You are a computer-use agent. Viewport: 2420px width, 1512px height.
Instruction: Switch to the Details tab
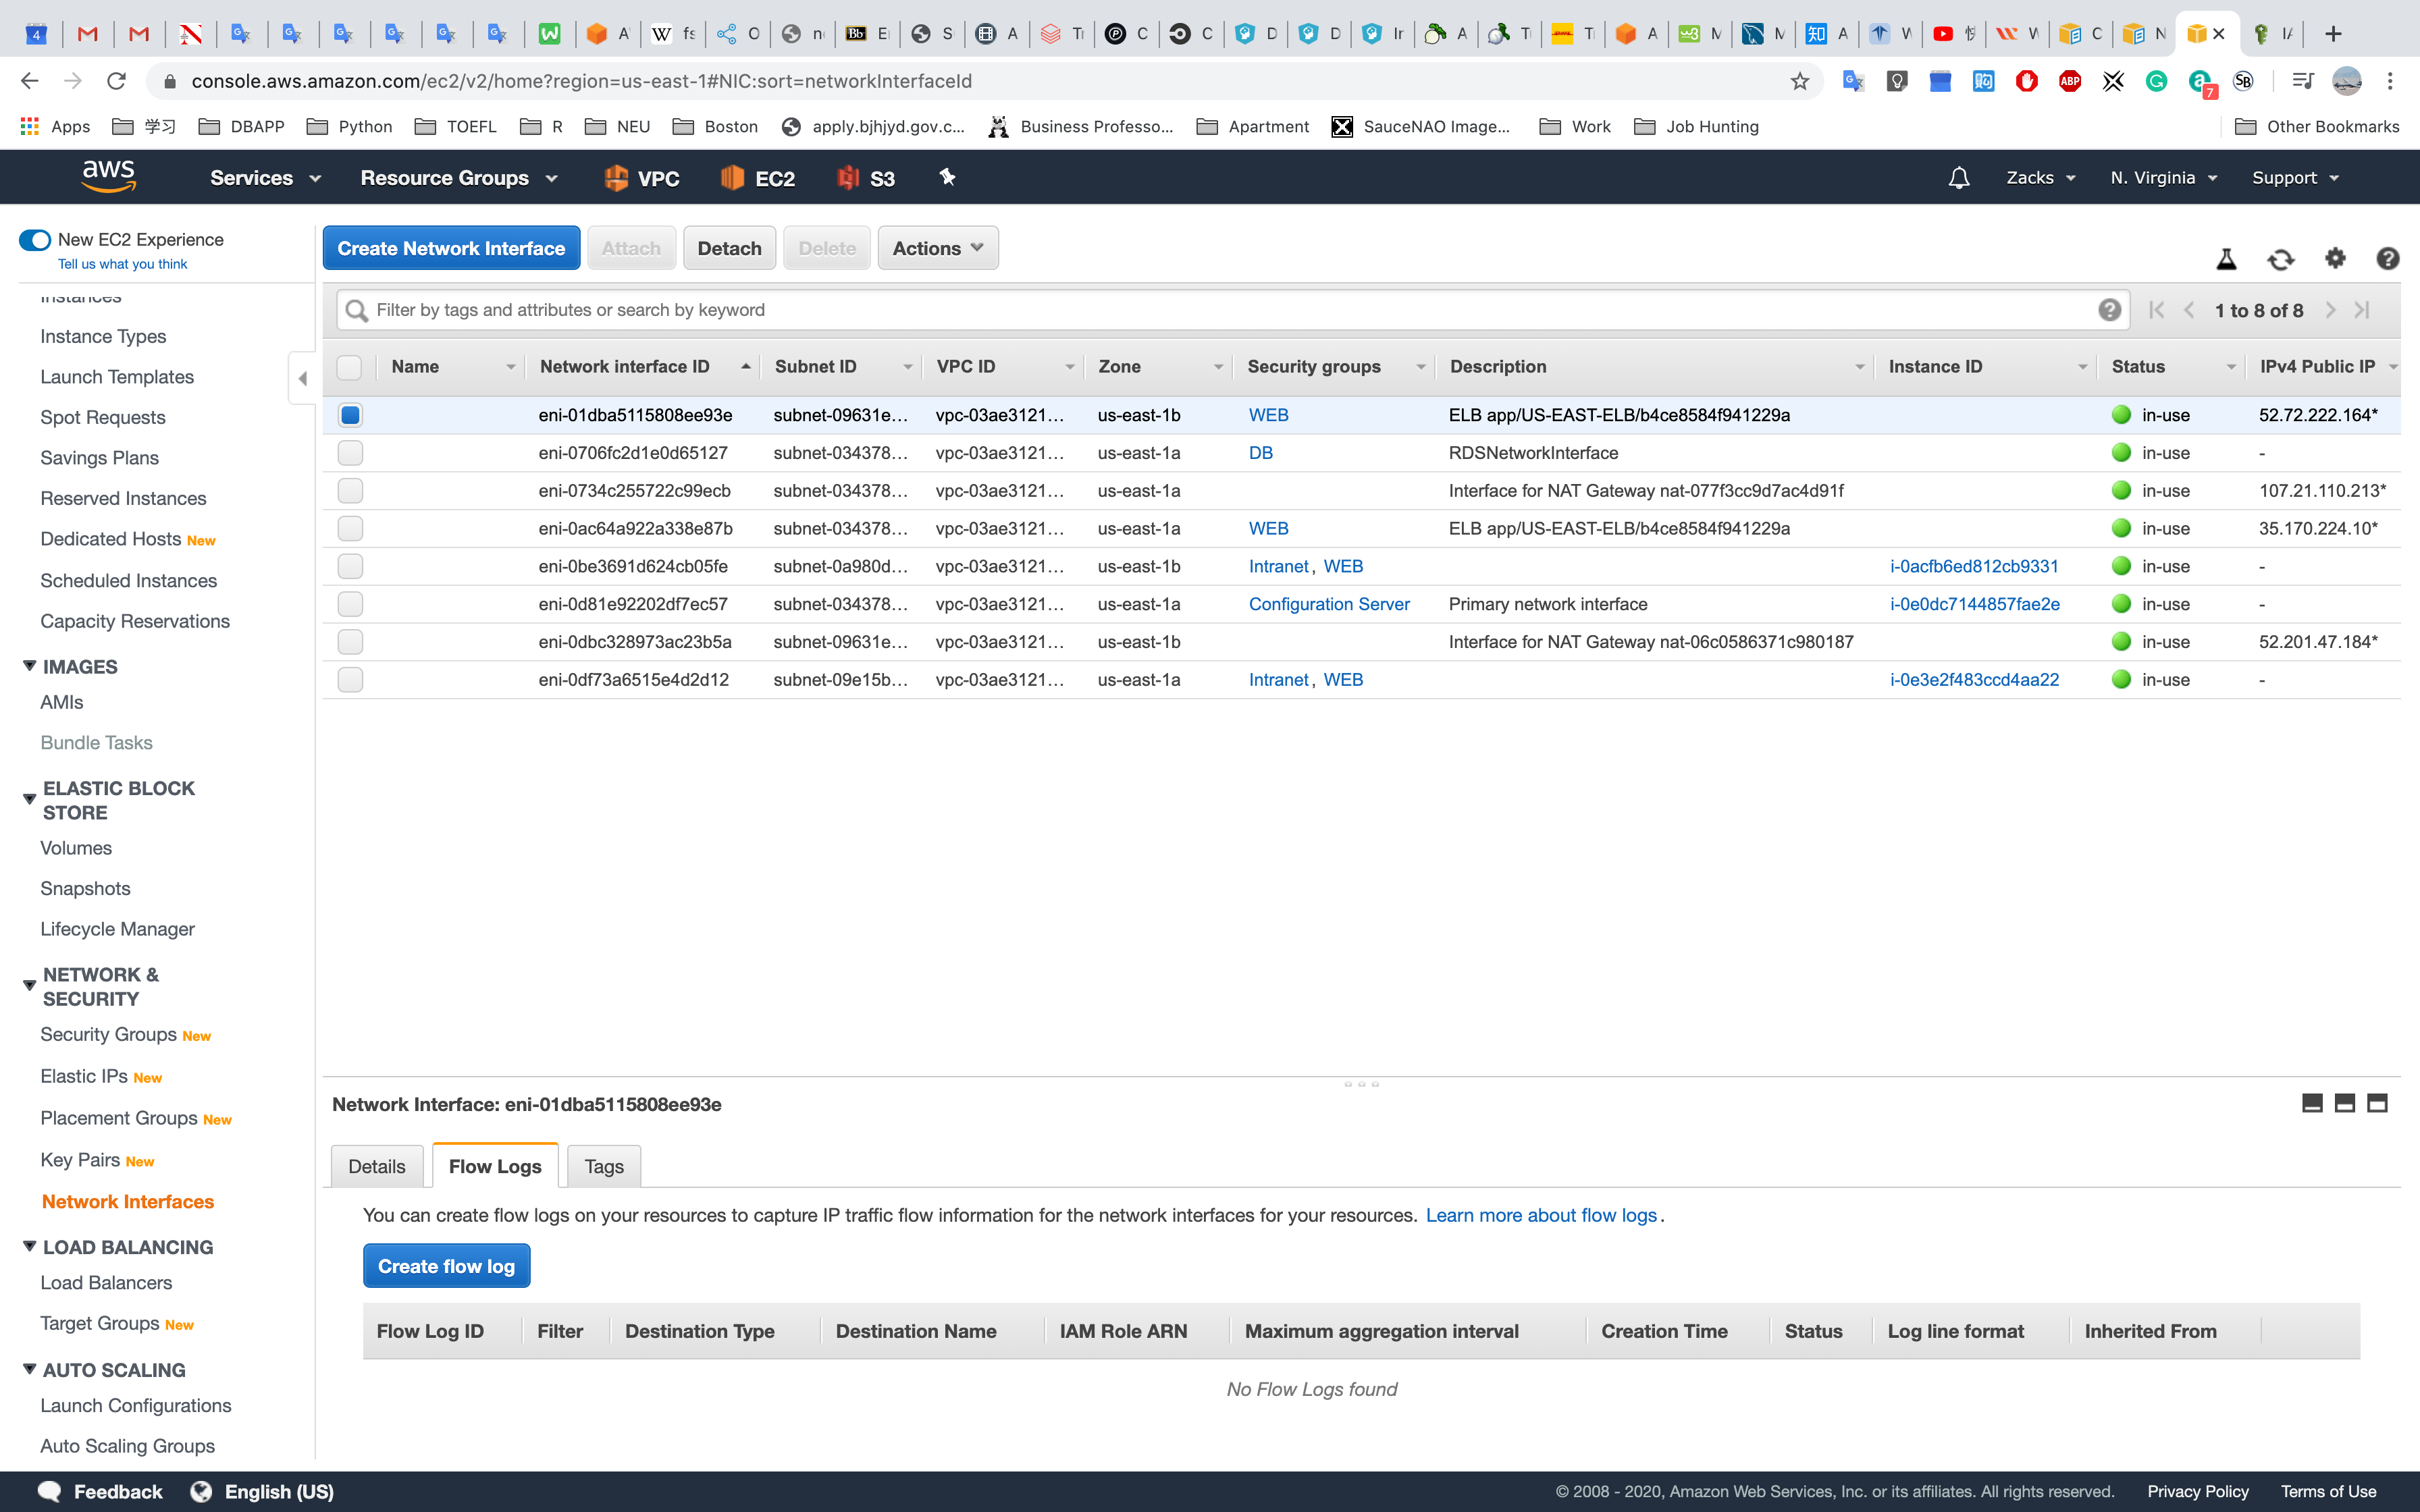coord(376,1166)
